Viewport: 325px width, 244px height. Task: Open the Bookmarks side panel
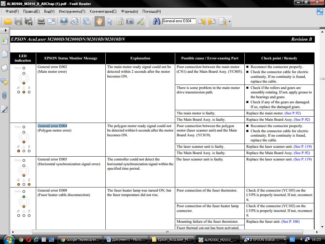(4, 41)
